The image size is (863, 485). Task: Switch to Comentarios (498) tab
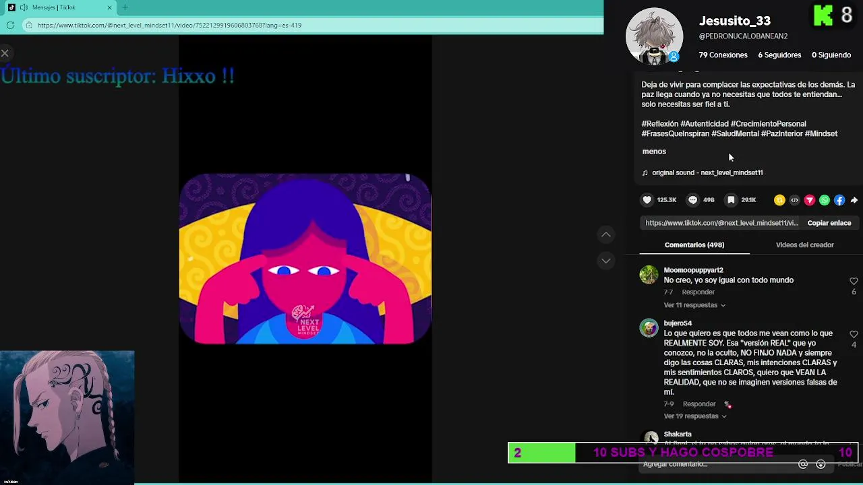point(694,245)
